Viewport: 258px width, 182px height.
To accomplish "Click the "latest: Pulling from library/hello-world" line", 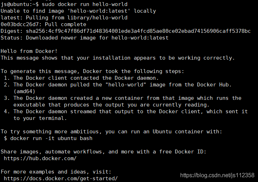I will [64, 18].
